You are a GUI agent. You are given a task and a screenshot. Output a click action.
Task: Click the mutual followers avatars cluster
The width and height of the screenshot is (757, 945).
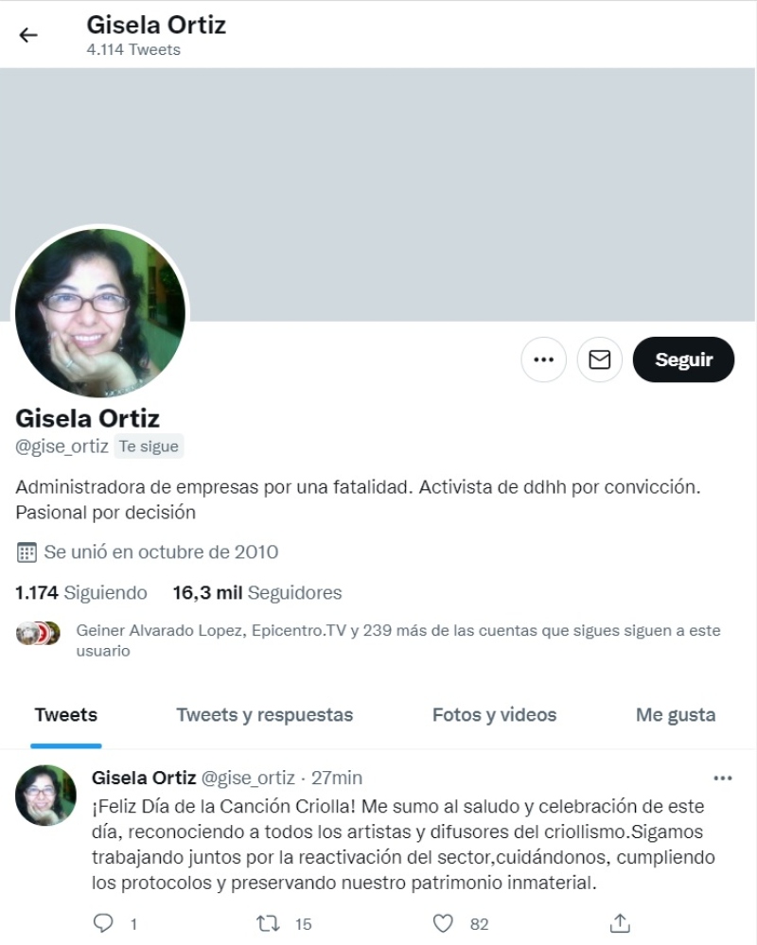[38, 634]
